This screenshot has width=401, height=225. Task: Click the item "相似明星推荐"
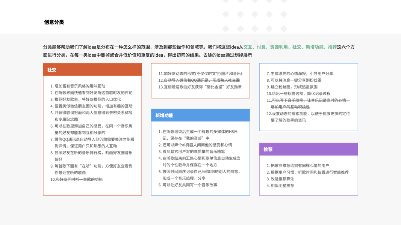click(280, 186)
